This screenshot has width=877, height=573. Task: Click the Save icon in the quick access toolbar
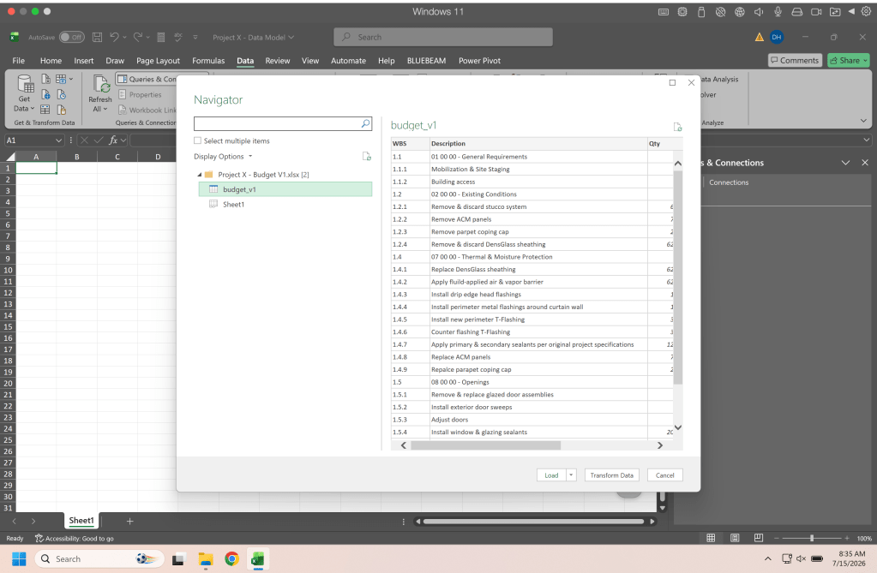coord(97,38)
